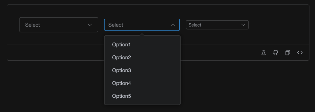Screen dimensions: 315x112
Task: Collapse the open select's up chevron
Action: (x=173, y=25)
